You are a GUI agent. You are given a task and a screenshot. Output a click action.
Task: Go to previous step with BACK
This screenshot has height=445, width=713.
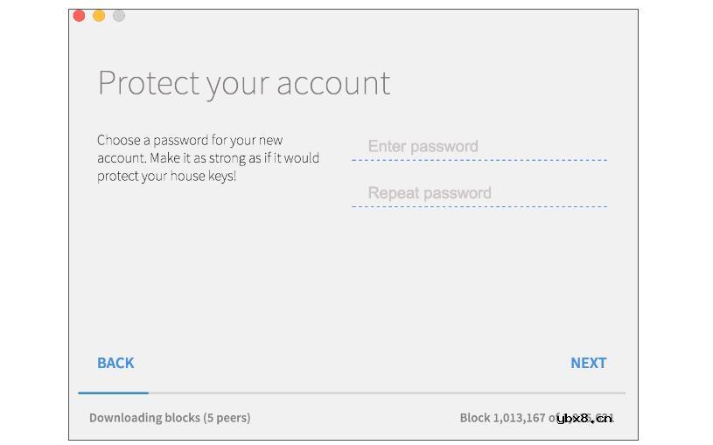[x=115, y=363]
